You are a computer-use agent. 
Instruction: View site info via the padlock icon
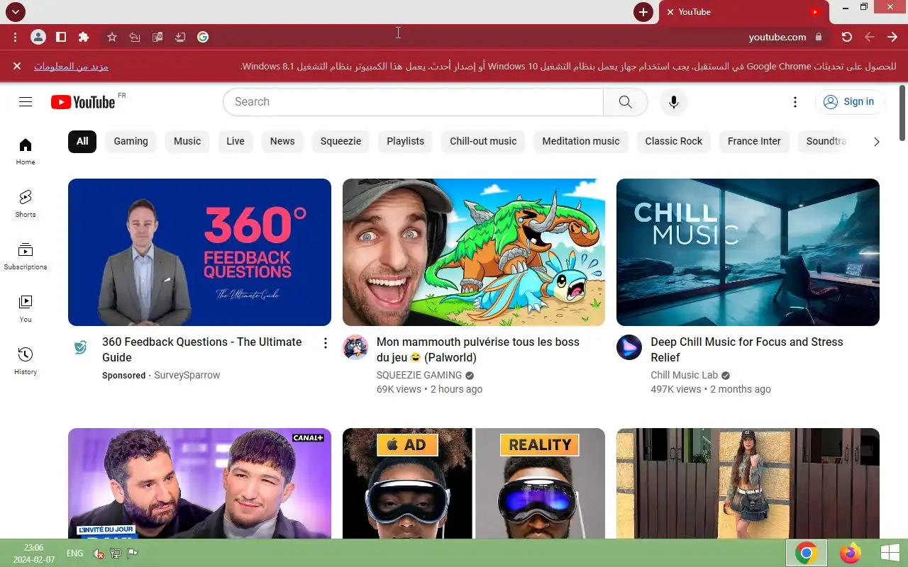[819, 37]
